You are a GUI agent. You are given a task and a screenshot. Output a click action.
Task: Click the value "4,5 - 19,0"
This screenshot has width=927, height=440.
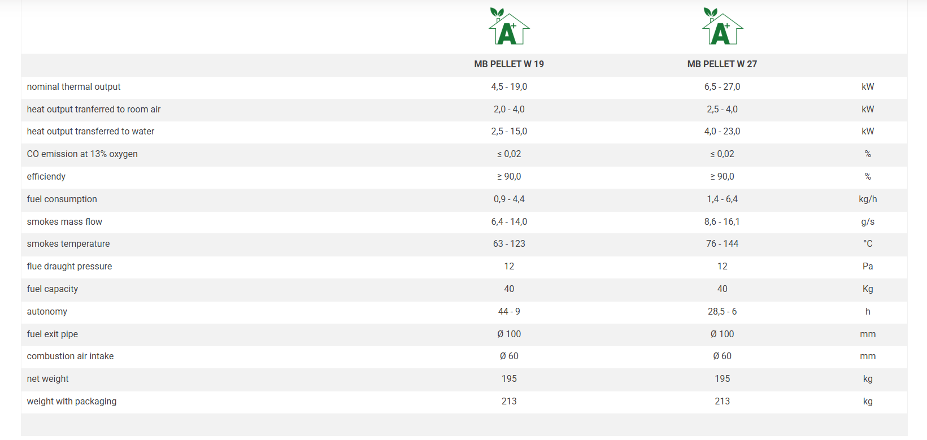coord(509,87)
